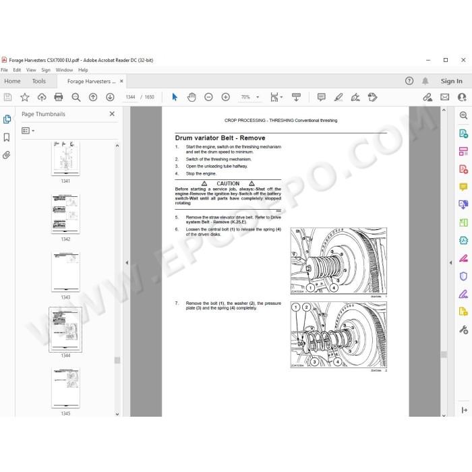Select page 1341 thumbnail
This screenshot has width=472, height=472.
pyautogui.click(x=65, y=158)
